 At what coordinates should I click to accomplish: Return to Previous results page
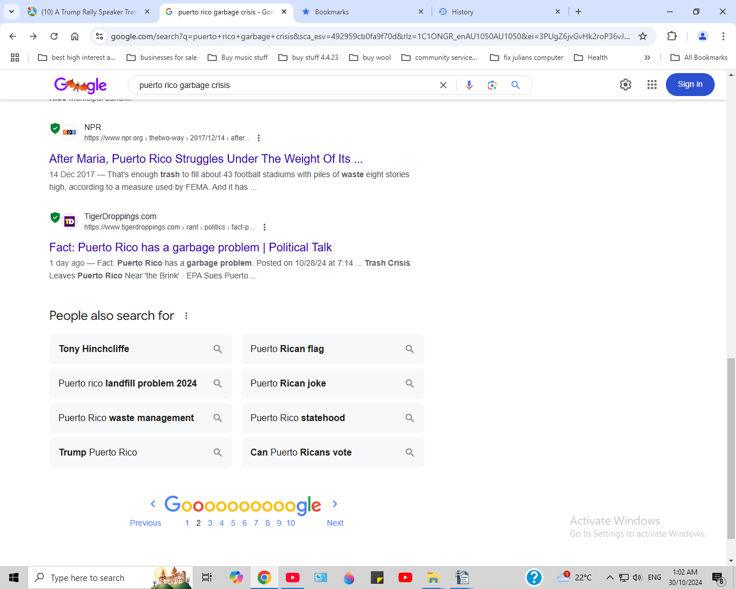pyautogui.click(x=145, y=523)
